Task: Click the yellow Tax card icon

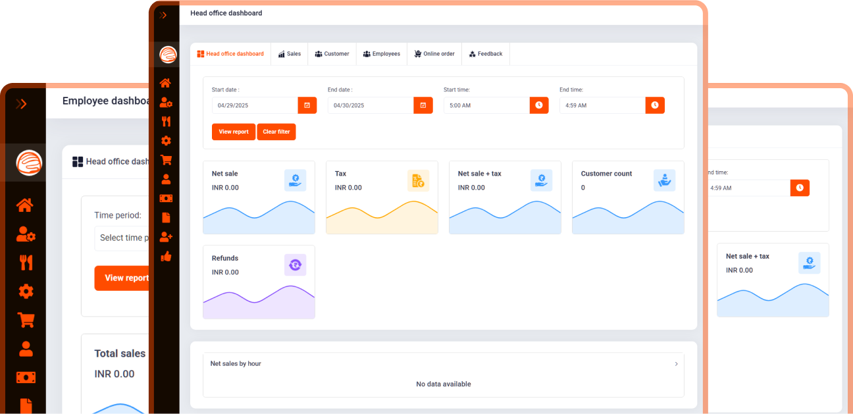Action: [x=418, y=180]
